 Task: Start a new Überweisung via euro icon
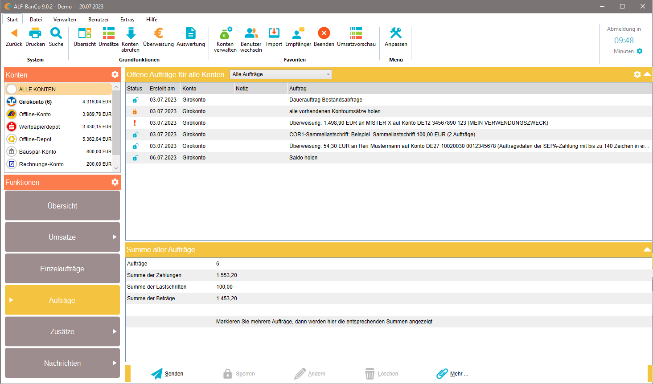coord(158,33)
